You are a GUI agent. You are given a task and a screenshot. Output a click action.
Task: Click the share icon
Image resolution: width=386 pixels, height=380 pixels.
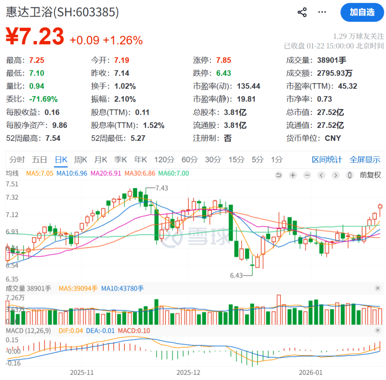pyautogui.click(x=302, y=12)
